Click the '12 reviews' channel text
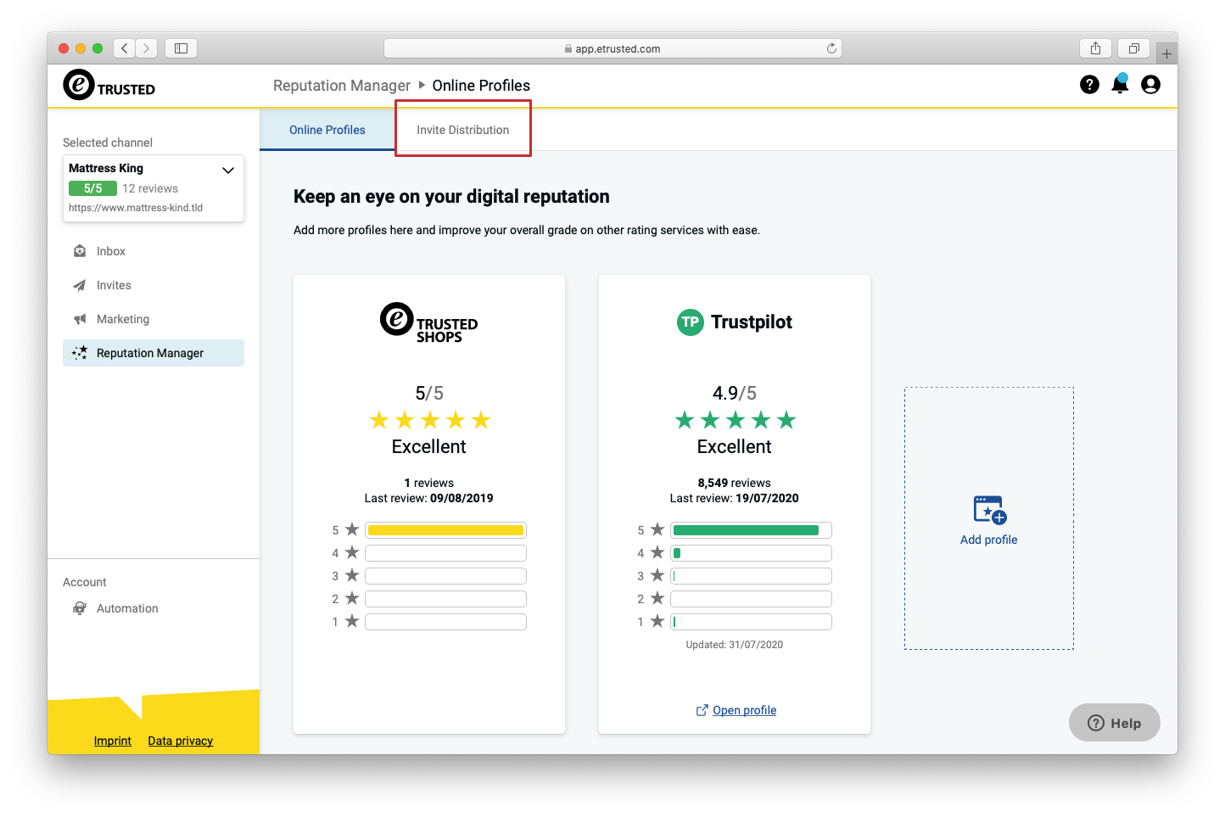Viewport: 1225px width, 817px height. pos(150,188)
